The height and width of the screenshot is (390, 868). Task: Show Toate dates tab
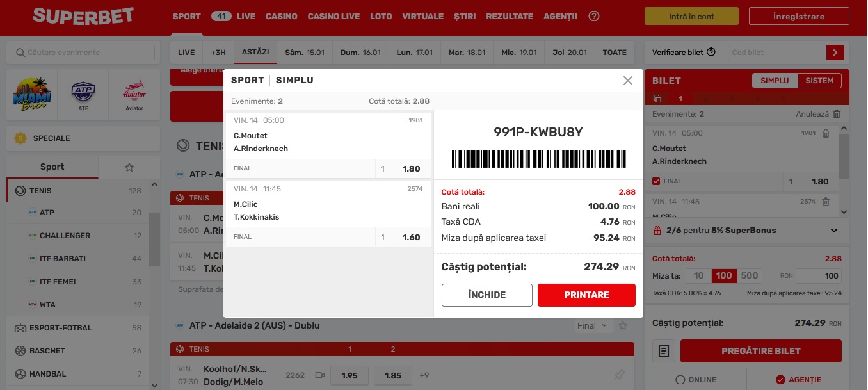pyautogui.click(x=615, y=53)
